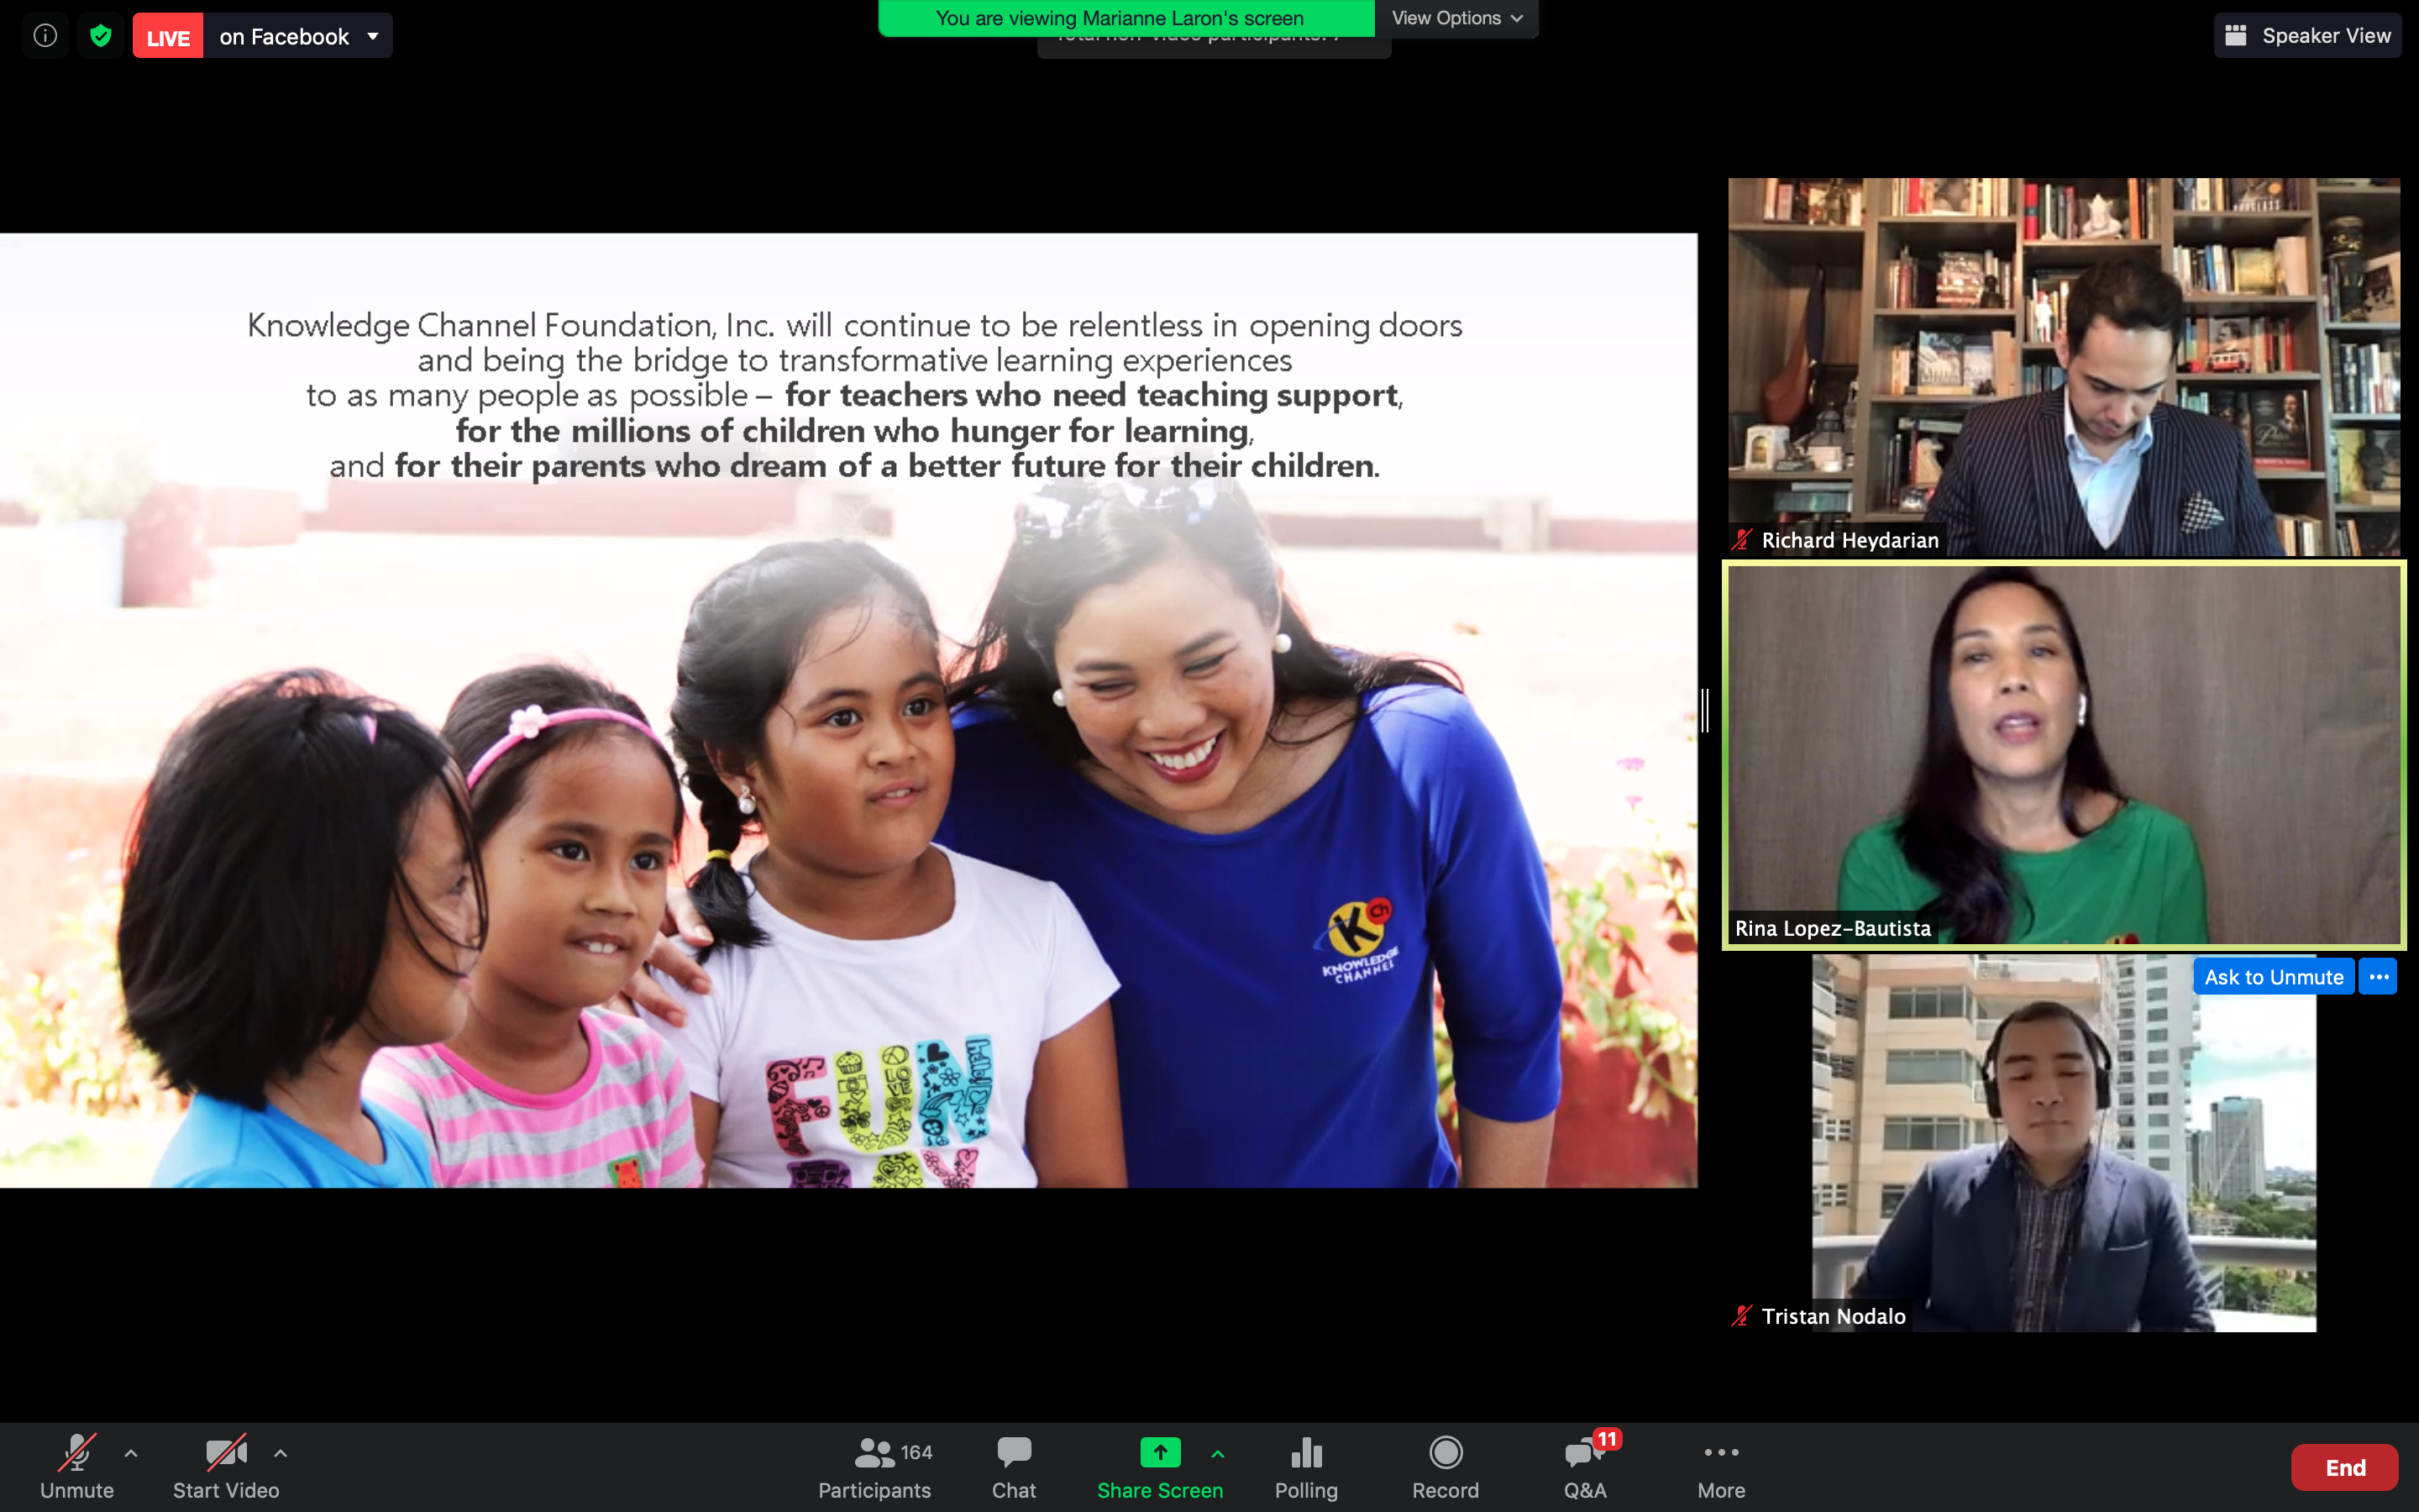This screenshot has height=1512, width=2419.
Task: Expand video options arrow beside Start Video
Action: tap(281, 1453)
